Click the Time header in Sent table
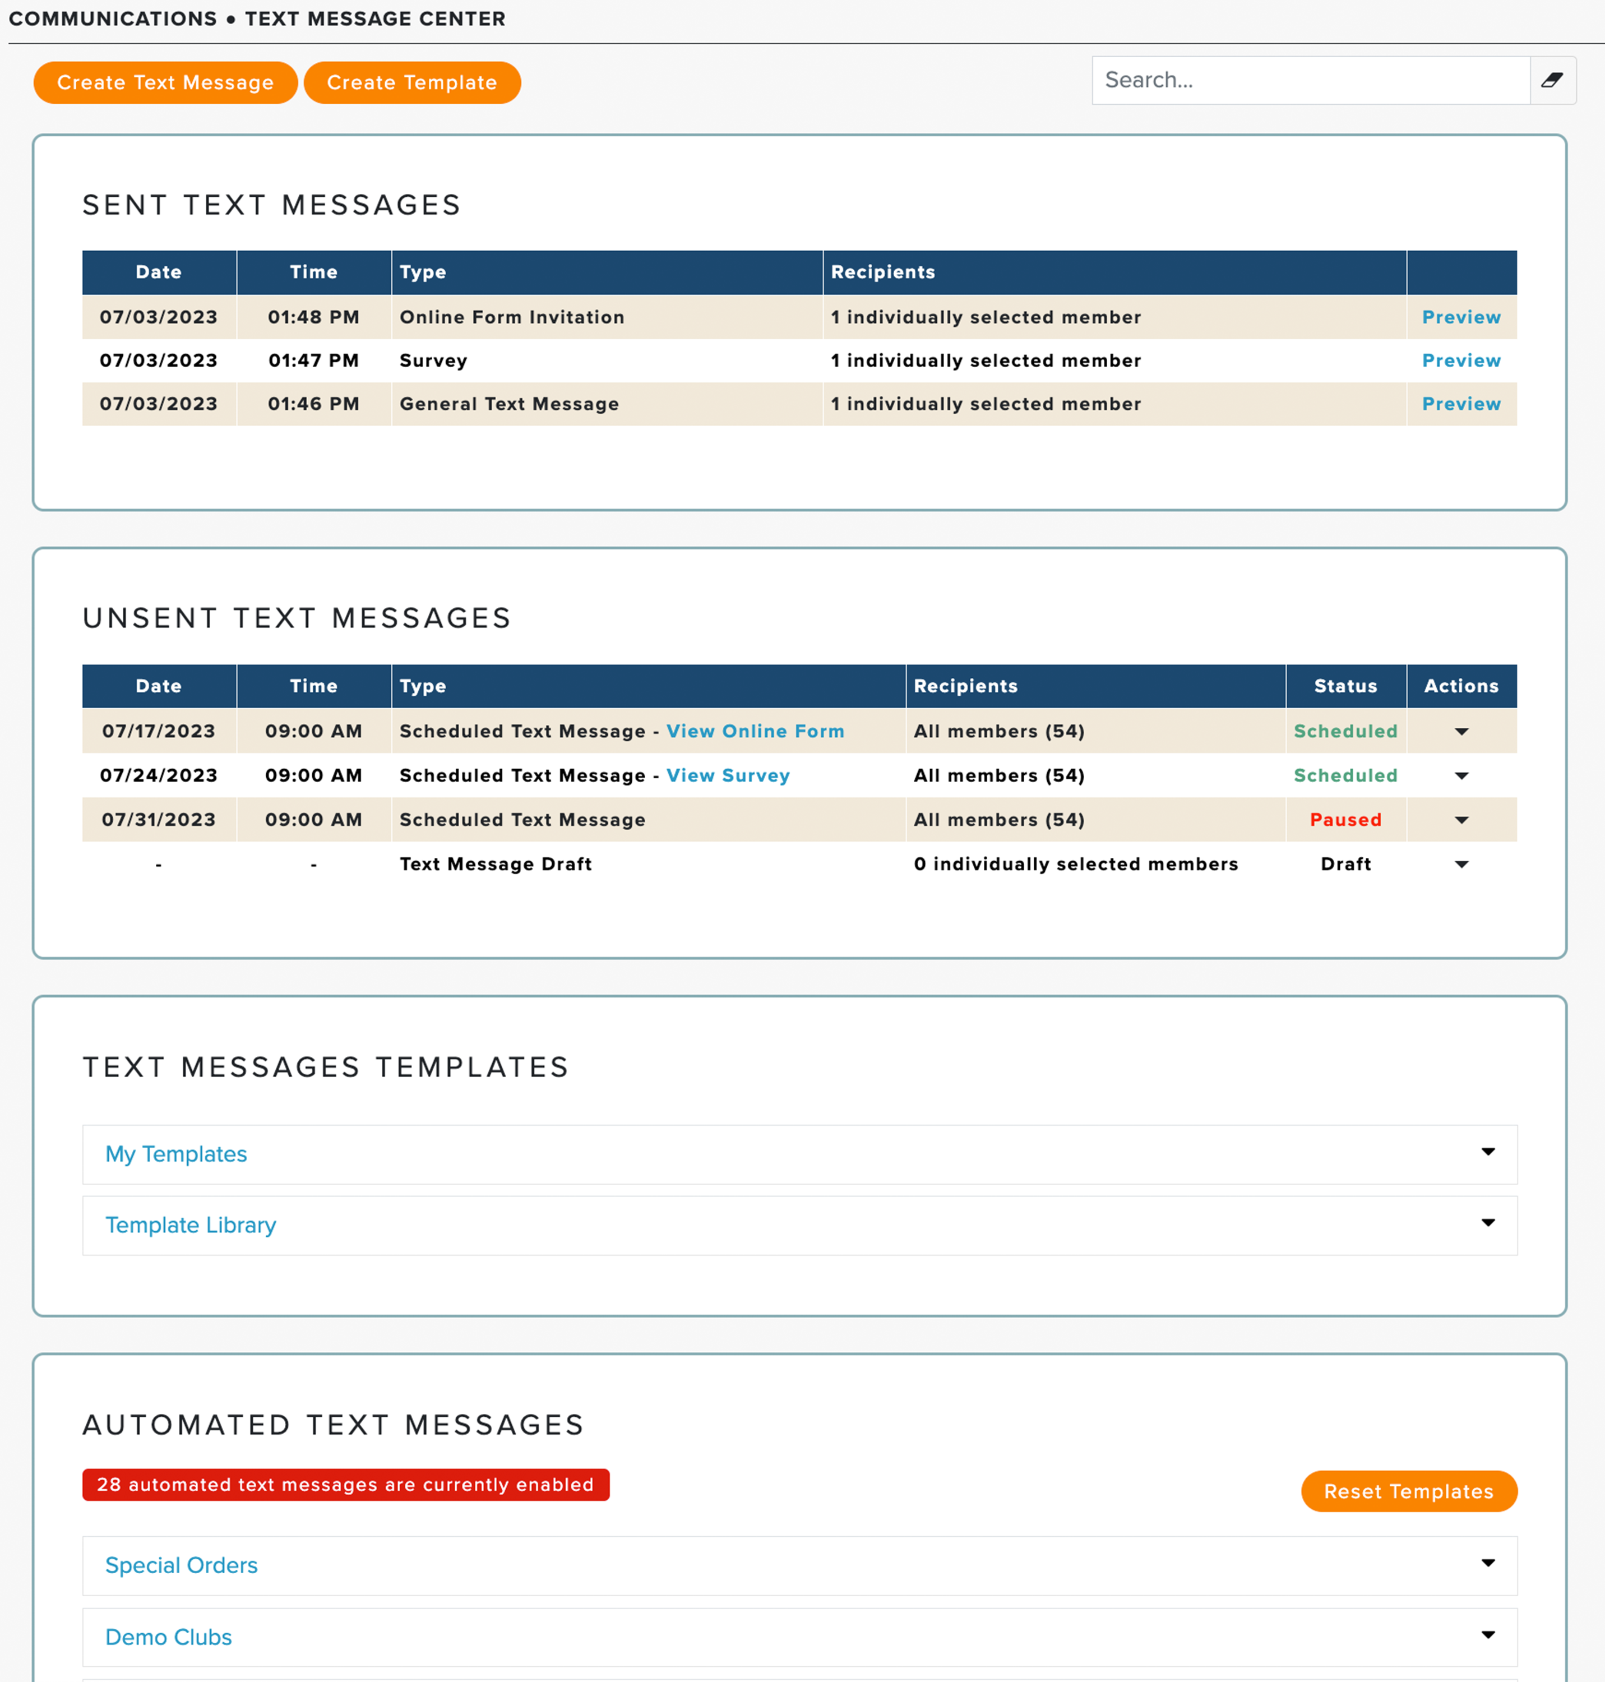This screenshot has width=1605, height=1682. (314, 272)
